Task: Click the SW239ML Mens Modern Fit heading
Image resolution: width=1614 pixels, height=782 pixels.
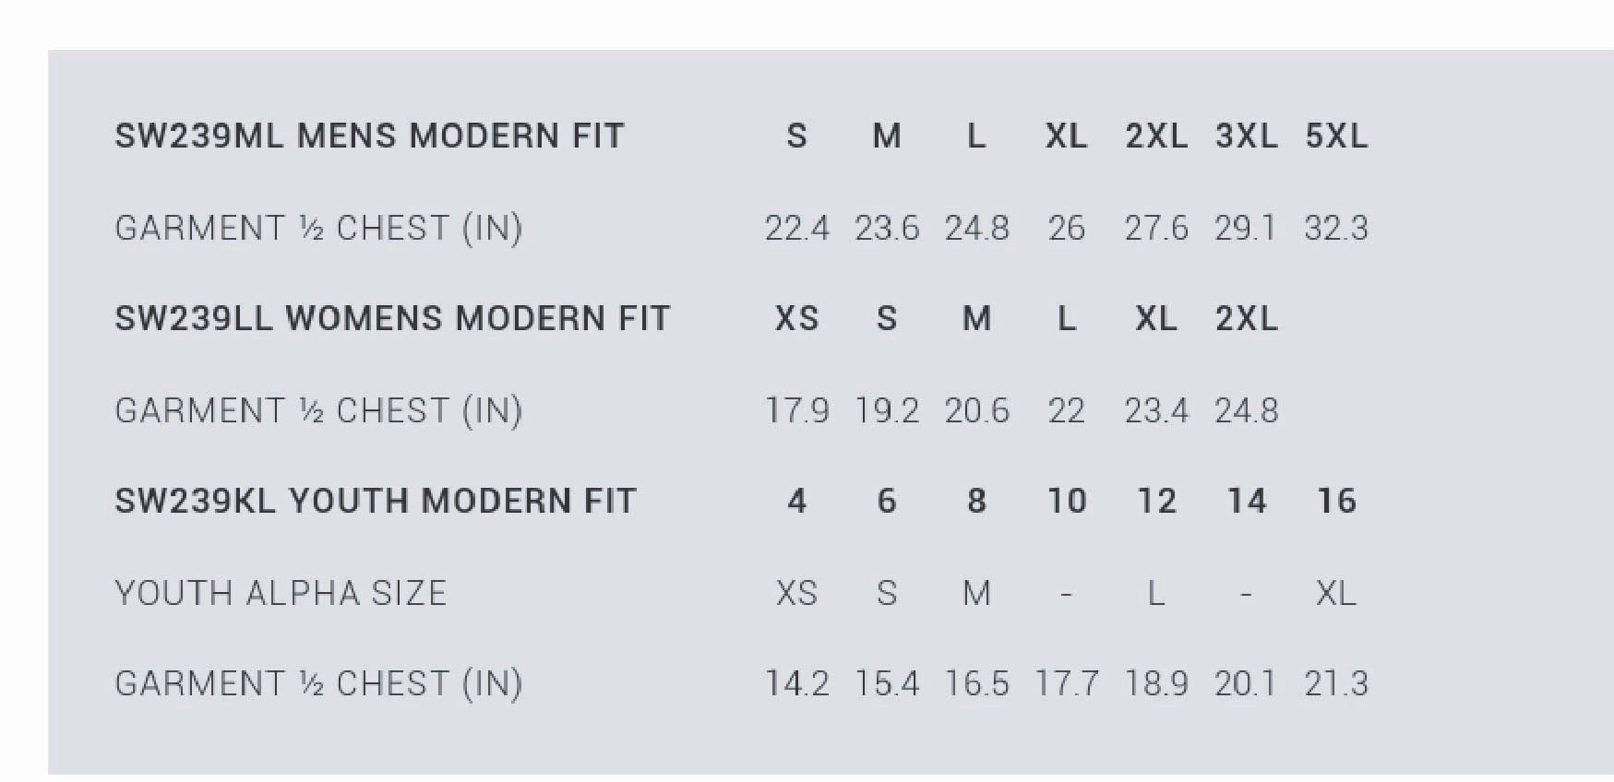Action: pos(369,136)
